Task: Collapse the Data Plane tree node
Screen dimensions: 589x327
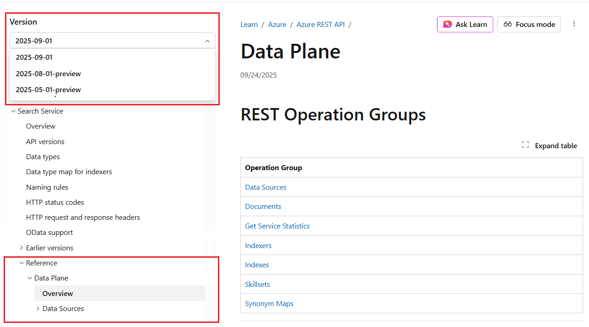Action: [x=30, y=278]
